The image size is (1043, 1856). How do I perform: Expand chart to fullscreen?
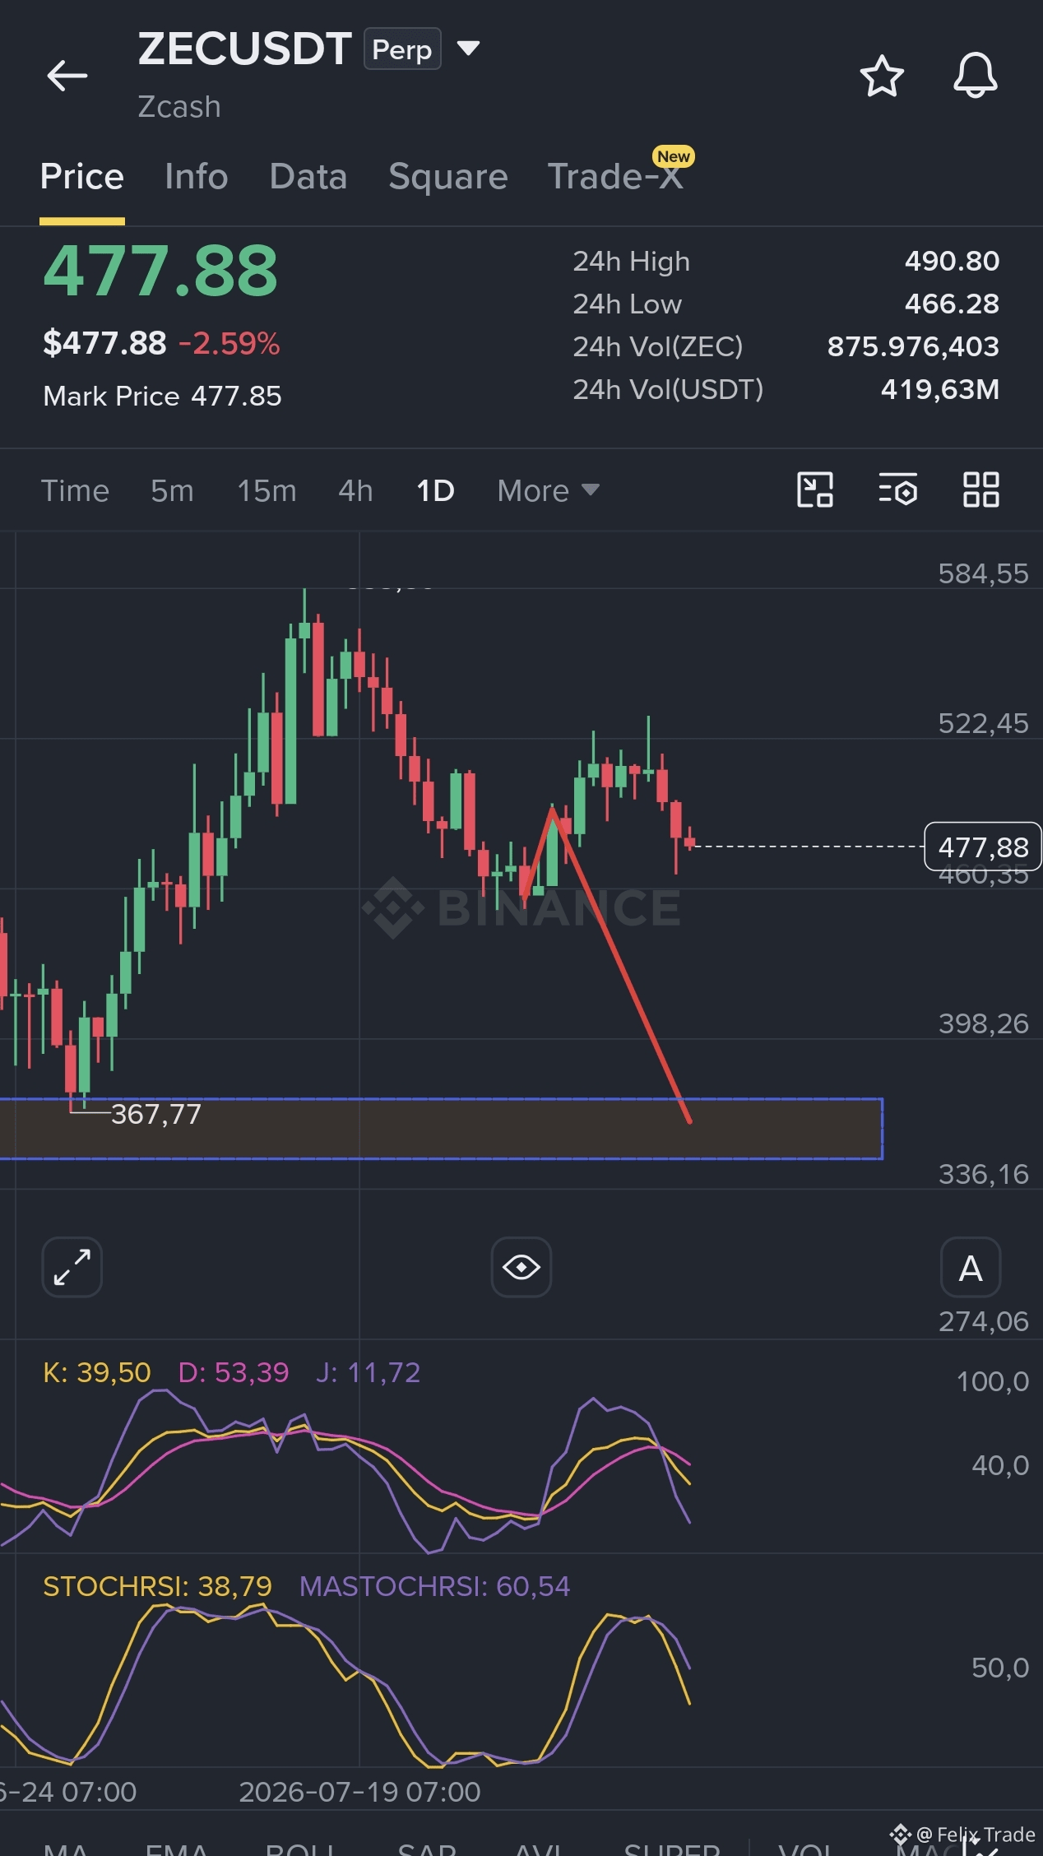coord(72,1267)
